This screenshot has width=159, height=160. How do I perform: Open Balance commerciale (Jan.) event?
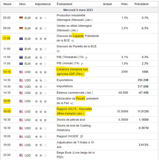75,93
